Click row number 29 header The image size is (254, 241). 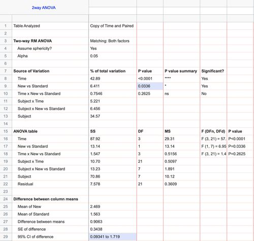[6, 236]
